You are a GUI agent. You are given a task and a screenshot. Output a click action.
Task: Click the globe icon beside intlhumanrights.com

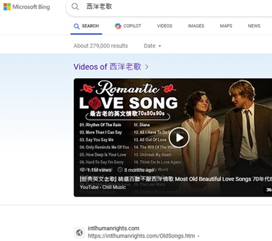(79, 233)
